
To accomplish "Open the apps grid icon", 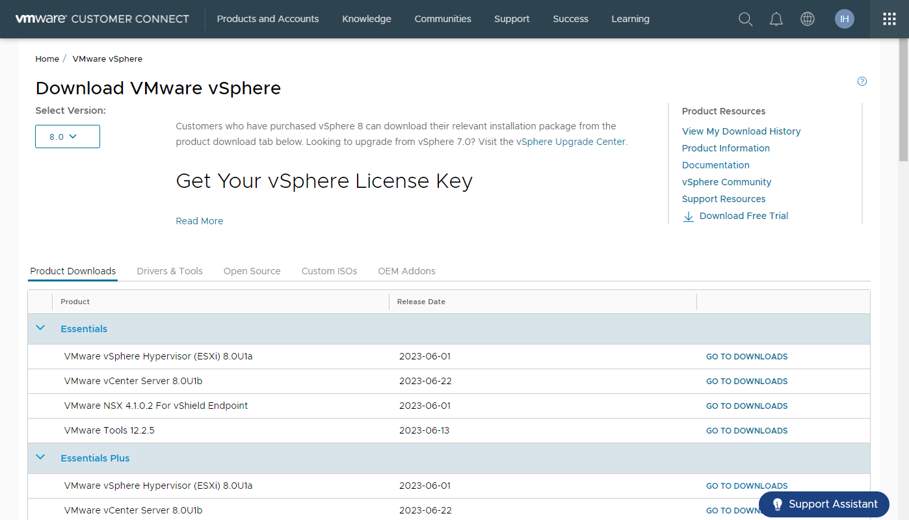I will coord(889,19).
